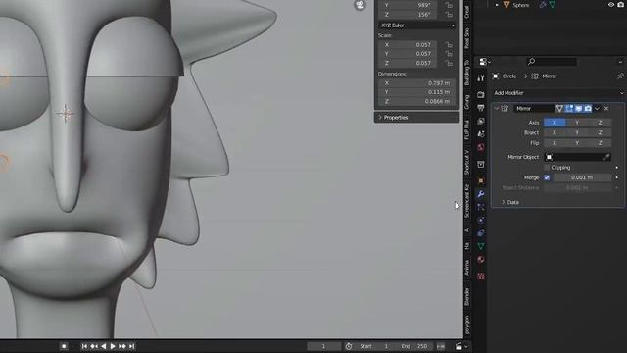The image size is (627, 353).
Task: Click the Sphere mesh data triangle icon
Action: click(553, 5)
